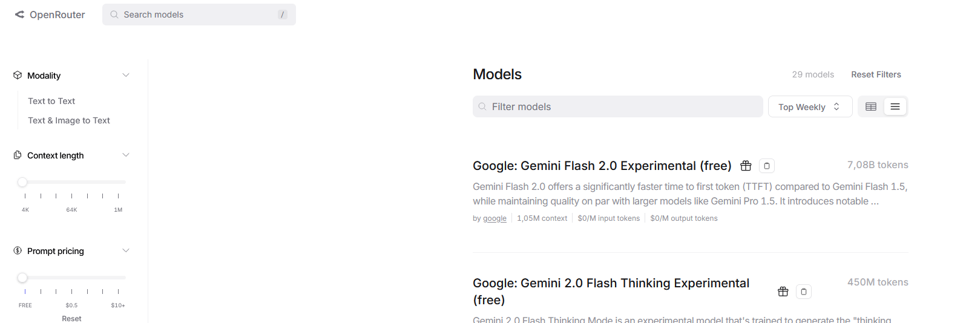
Task: Switch to table view layout
Action: tap(871, 106)
